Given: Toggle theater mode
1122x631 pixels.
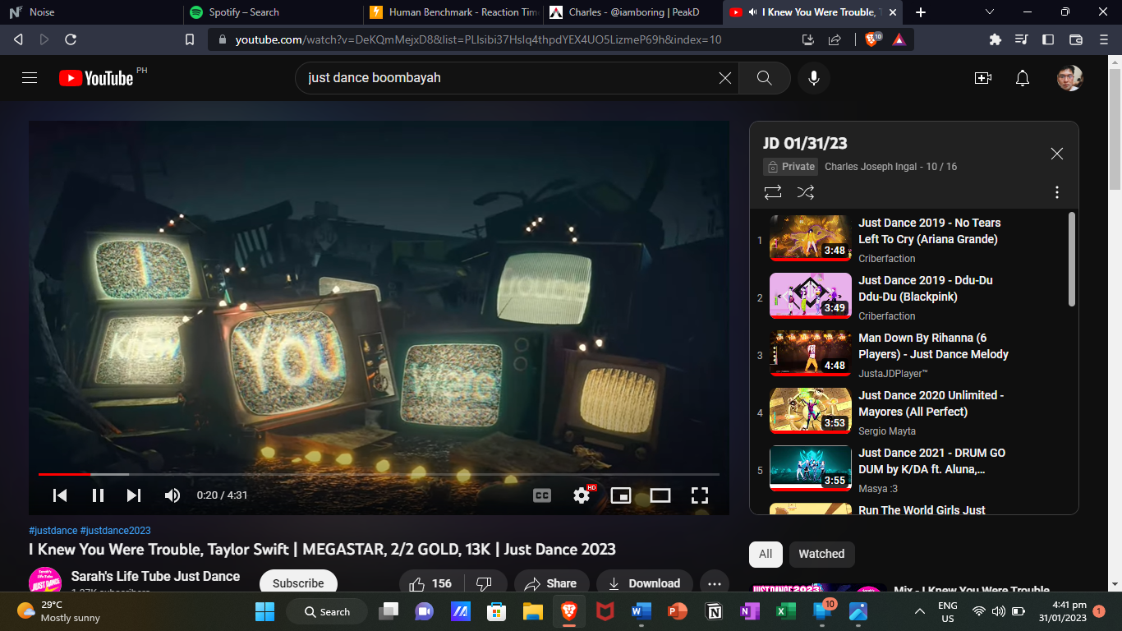Looking at the screenshot, I should click(660, 495).
